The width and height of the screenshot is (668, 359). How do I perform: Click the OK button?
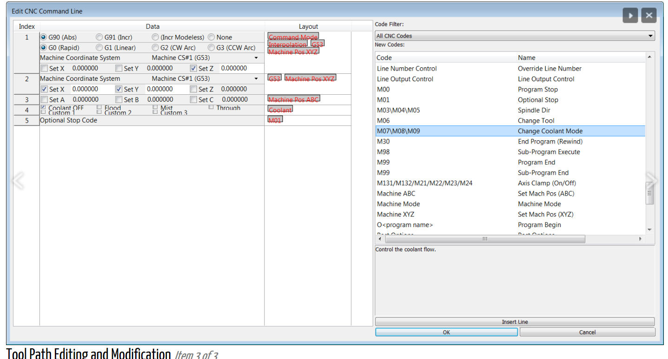click(x=446, y=332)
